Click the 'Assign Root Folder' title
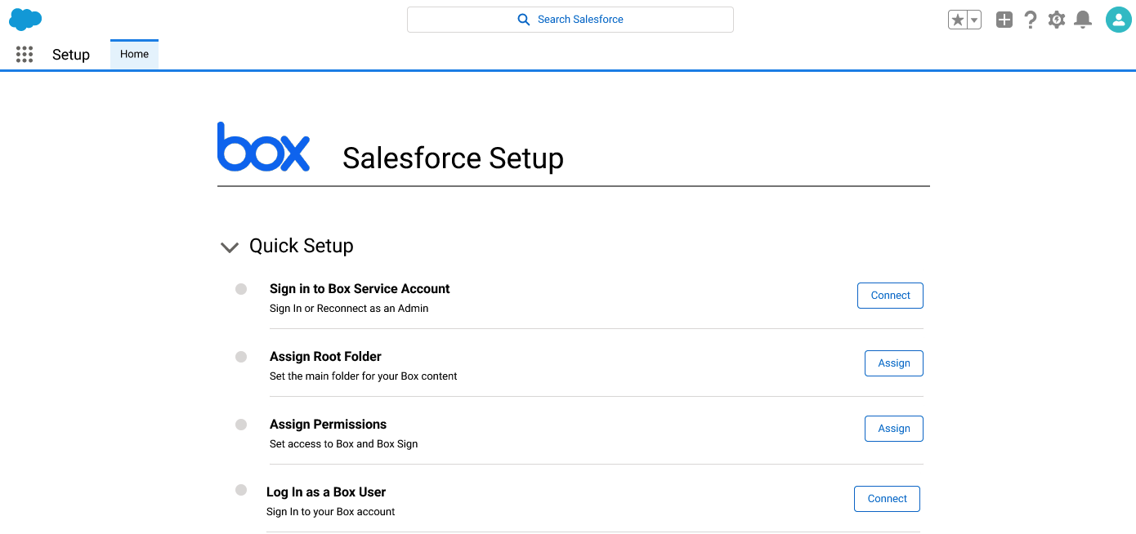This screenshot has height=534, width=1136. pos(325,357)
